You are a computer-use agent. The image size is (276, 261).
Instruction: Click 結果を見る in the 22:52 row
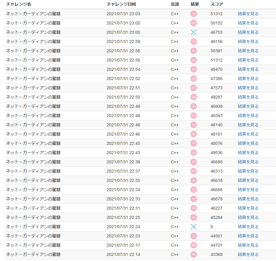click(x=248, y=79)
